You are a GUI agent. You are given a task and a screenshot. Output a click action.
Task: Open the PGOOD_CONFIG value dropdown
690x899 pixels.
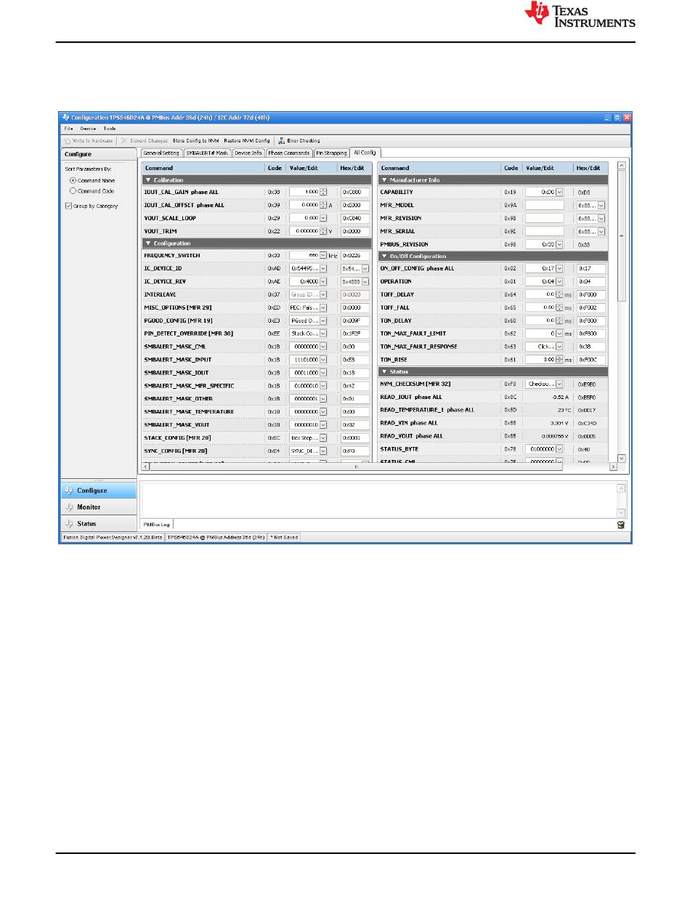click(323, 321)
